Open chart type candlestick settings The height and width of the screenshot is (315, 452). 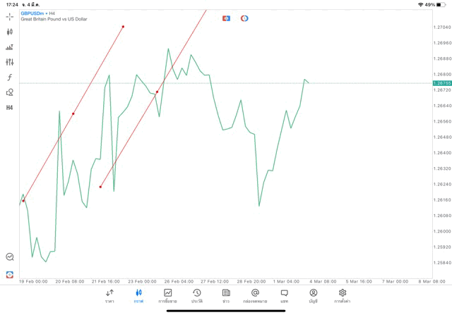pos(10,32)
